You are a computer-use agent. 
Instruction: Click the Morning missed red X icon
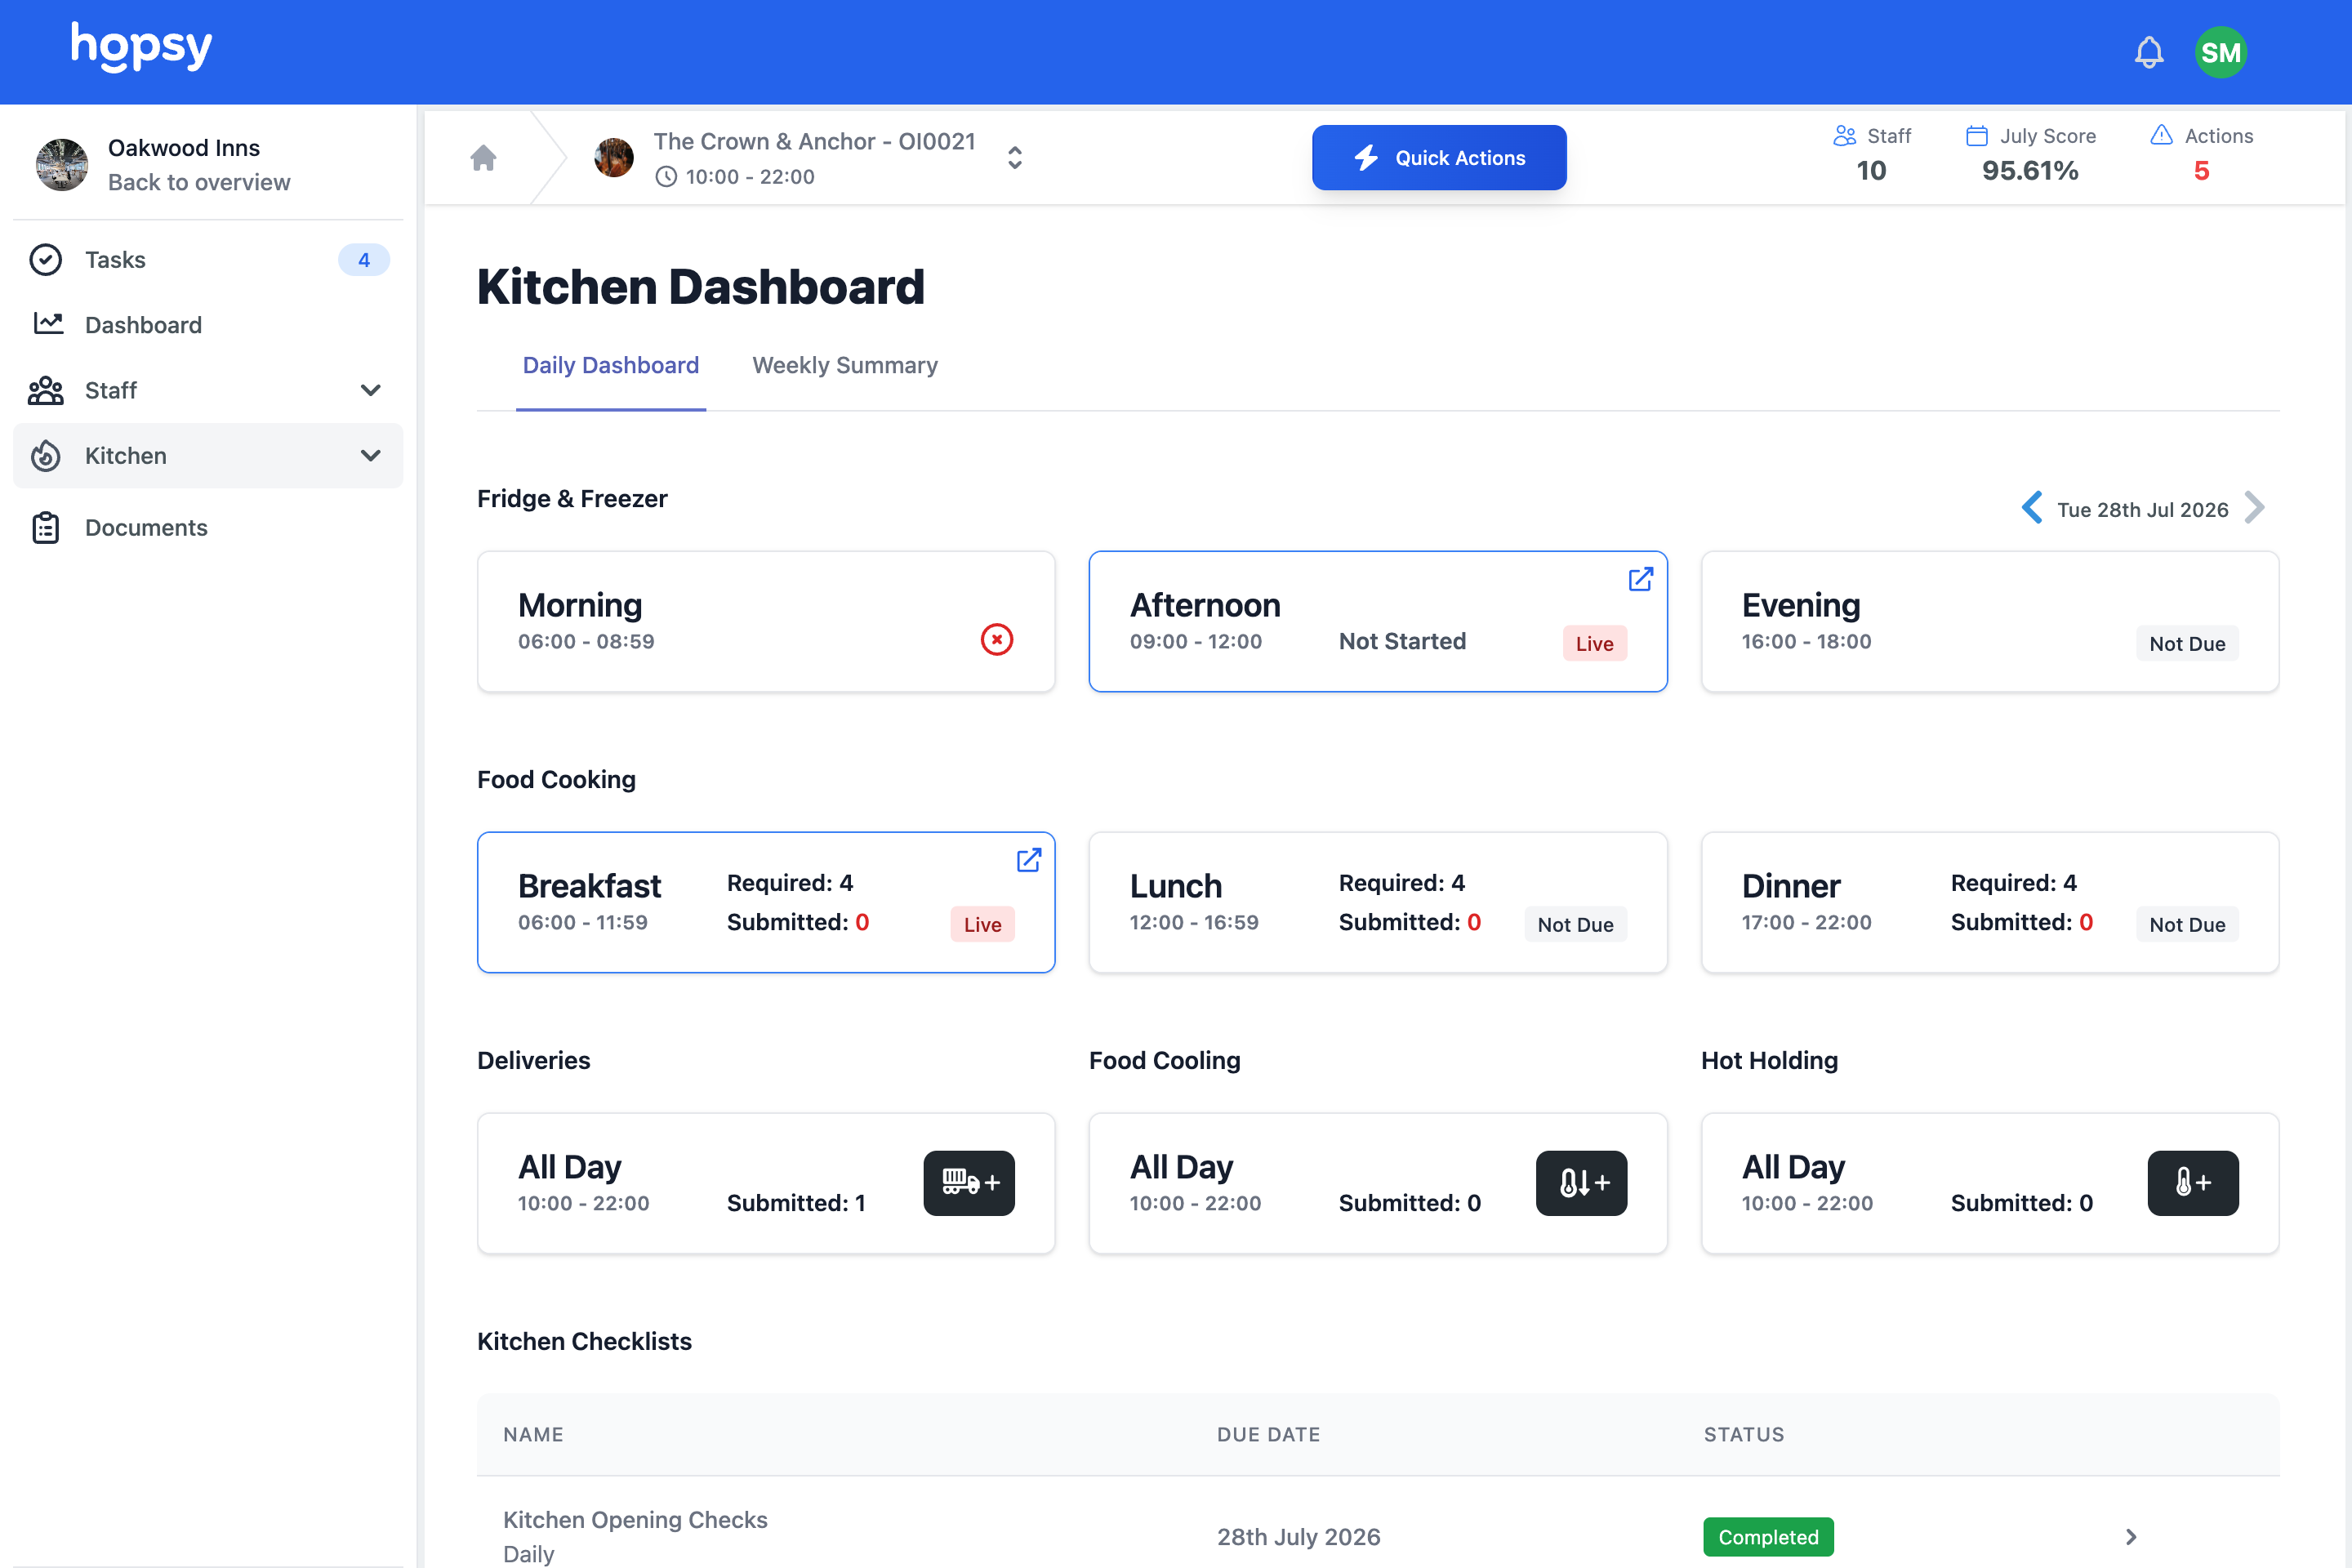click(x=997, y=640)
